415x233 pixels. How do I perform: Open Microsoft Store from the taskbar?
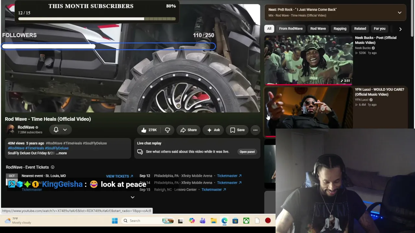point(235,221)
